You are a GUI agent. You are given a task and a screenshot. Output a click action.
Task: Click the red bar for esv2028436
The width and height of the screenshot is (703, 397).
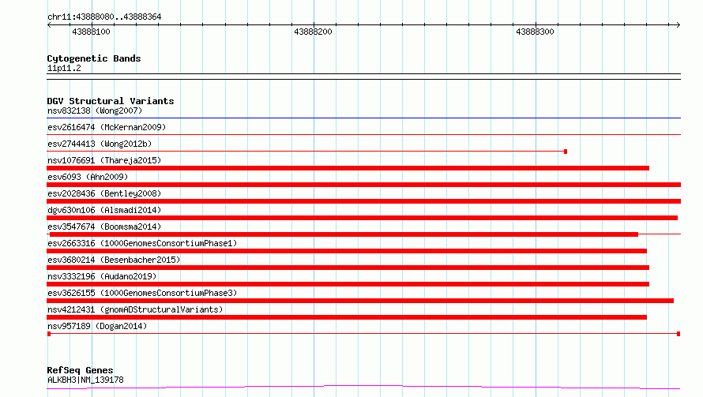(363, 201)
